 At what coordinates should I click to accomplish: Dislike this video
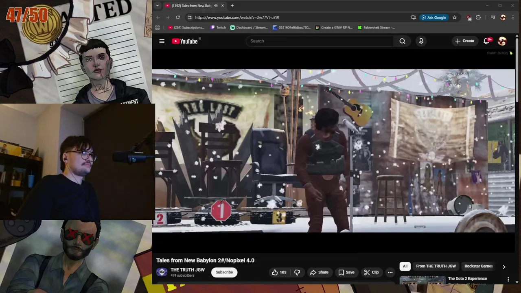click(297, 272)
